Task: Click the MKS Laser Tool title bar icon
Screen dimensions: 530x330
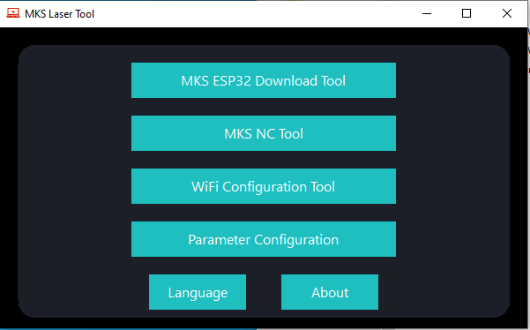Action: coord(13,13)
